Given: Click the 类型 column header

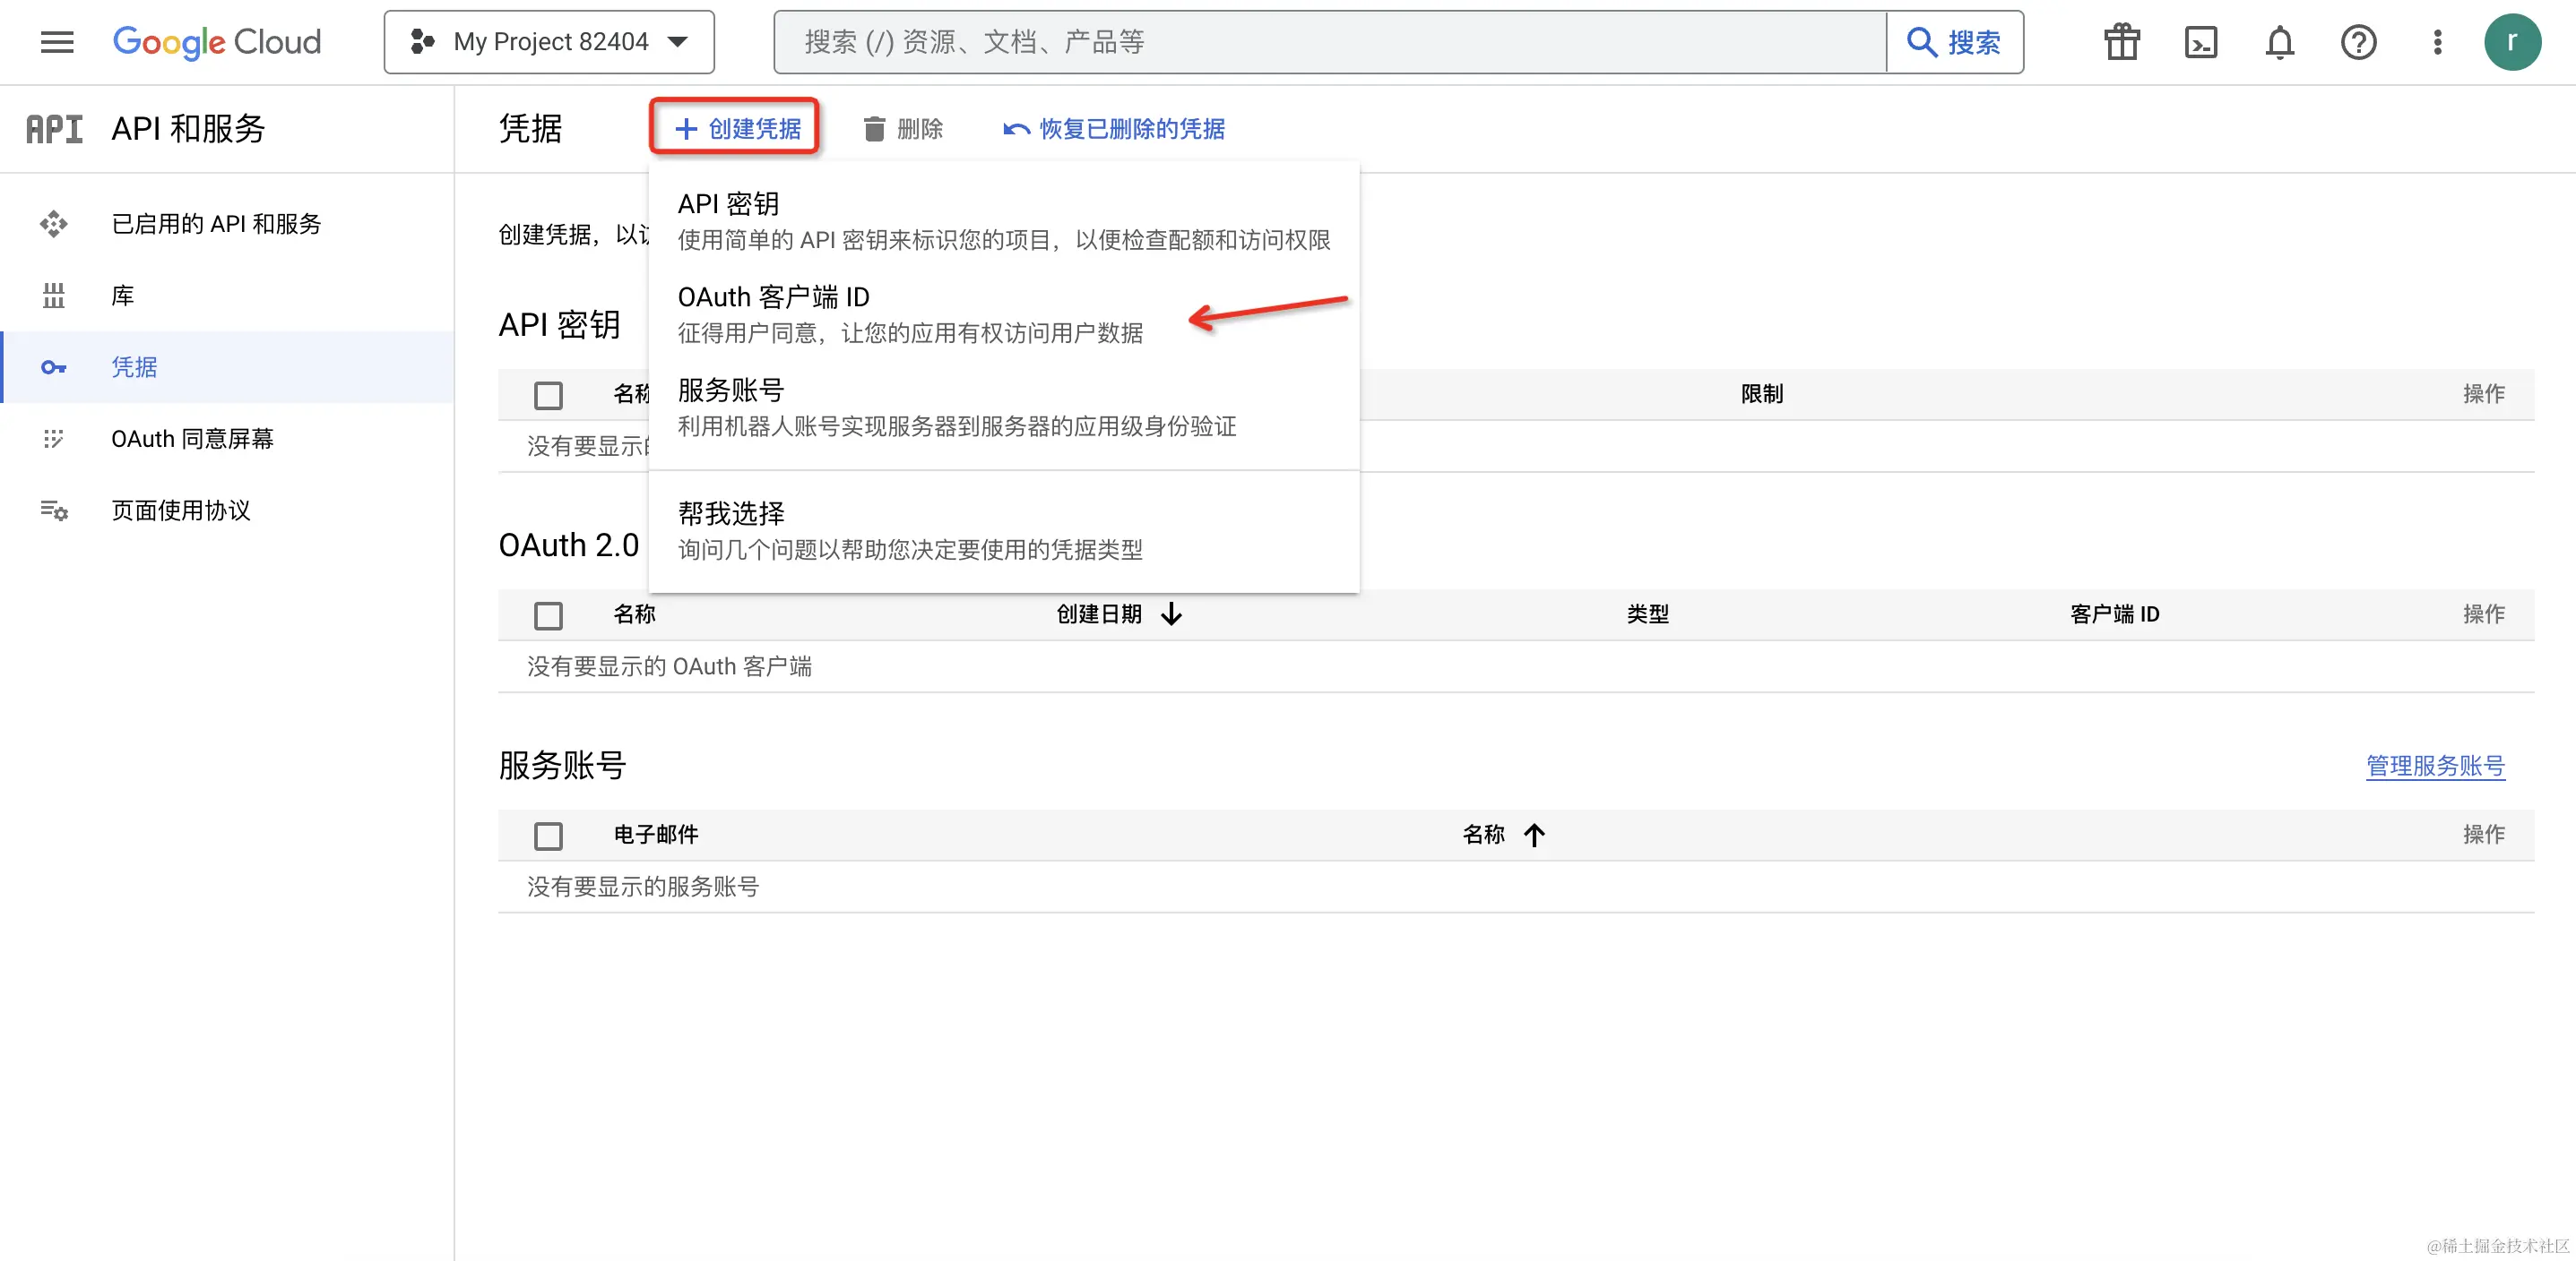Looking at the screenshot, I should pyautogui.click(x=1647, y=613).
